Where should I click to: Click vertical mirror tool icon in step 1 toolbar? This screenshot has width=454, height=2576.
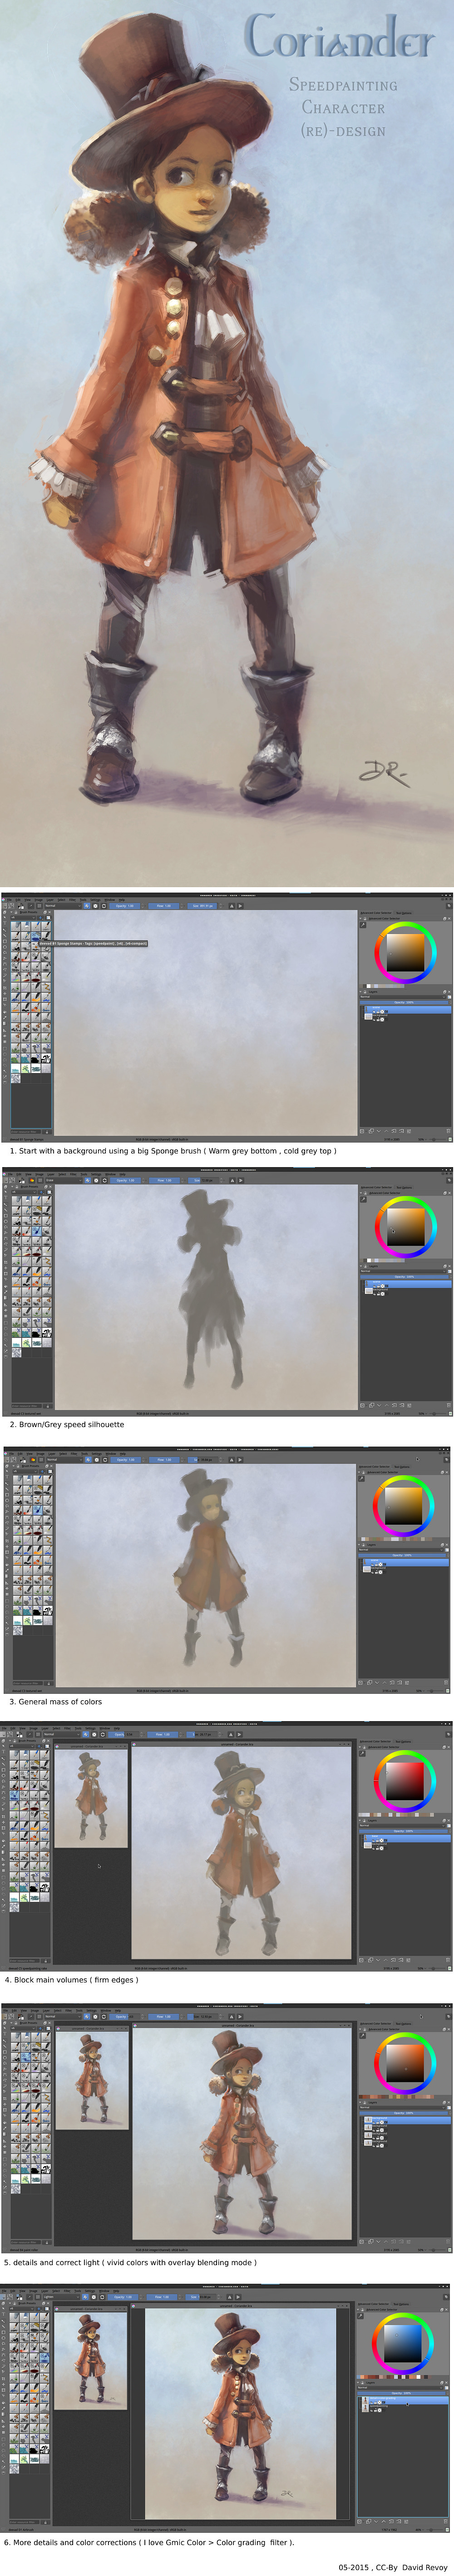tap(240, 906)
